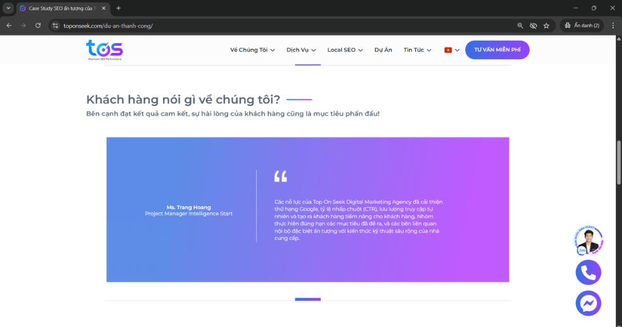This screenshot has height=327, width=622.
Task: Click the testimonial slider indicator bar
Action: click(x=308, y=299)
